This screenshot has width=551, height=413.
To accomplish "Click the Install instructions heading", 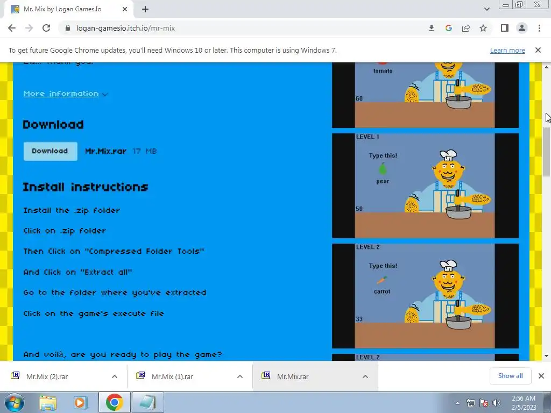I will pyautogui.click(x=86, y=187).
